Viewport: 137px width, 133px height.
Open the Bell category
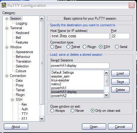(x=18, y=38)
